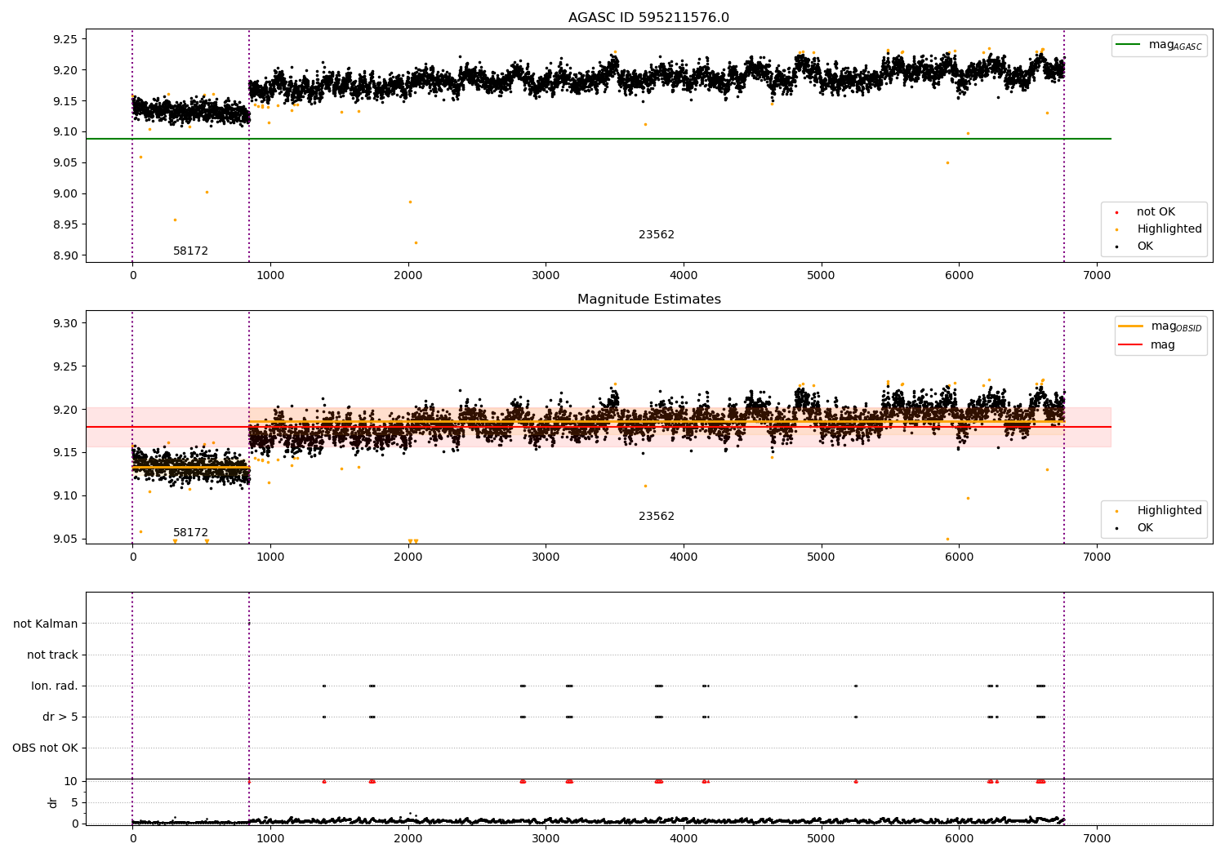Click the 'dr > 5' row label
Screen dimensions: 1225x857
[x=60, y=717]
